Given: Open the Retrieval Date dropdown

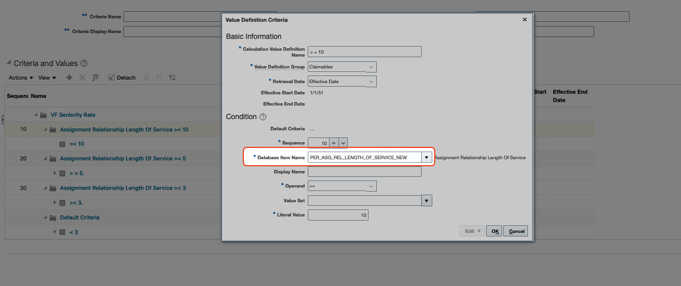Looking at the screenshot, I should 371,81.
